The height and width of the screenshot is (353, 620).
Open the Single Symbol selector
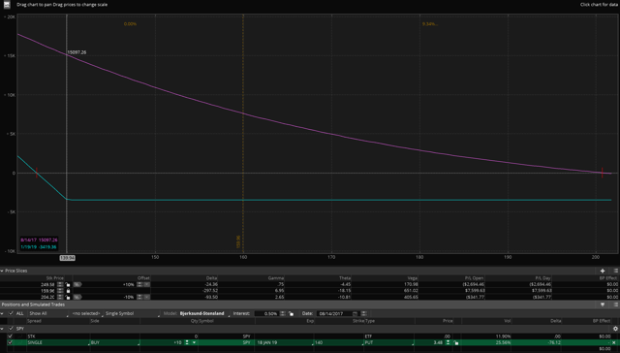click(x=132, y=313)
